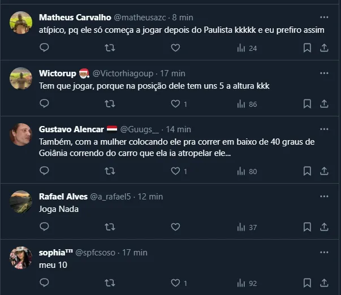The image size is (341, 295).
Task: Bookmark Gustavo Alencar's tweet
Action: point(307,171)
